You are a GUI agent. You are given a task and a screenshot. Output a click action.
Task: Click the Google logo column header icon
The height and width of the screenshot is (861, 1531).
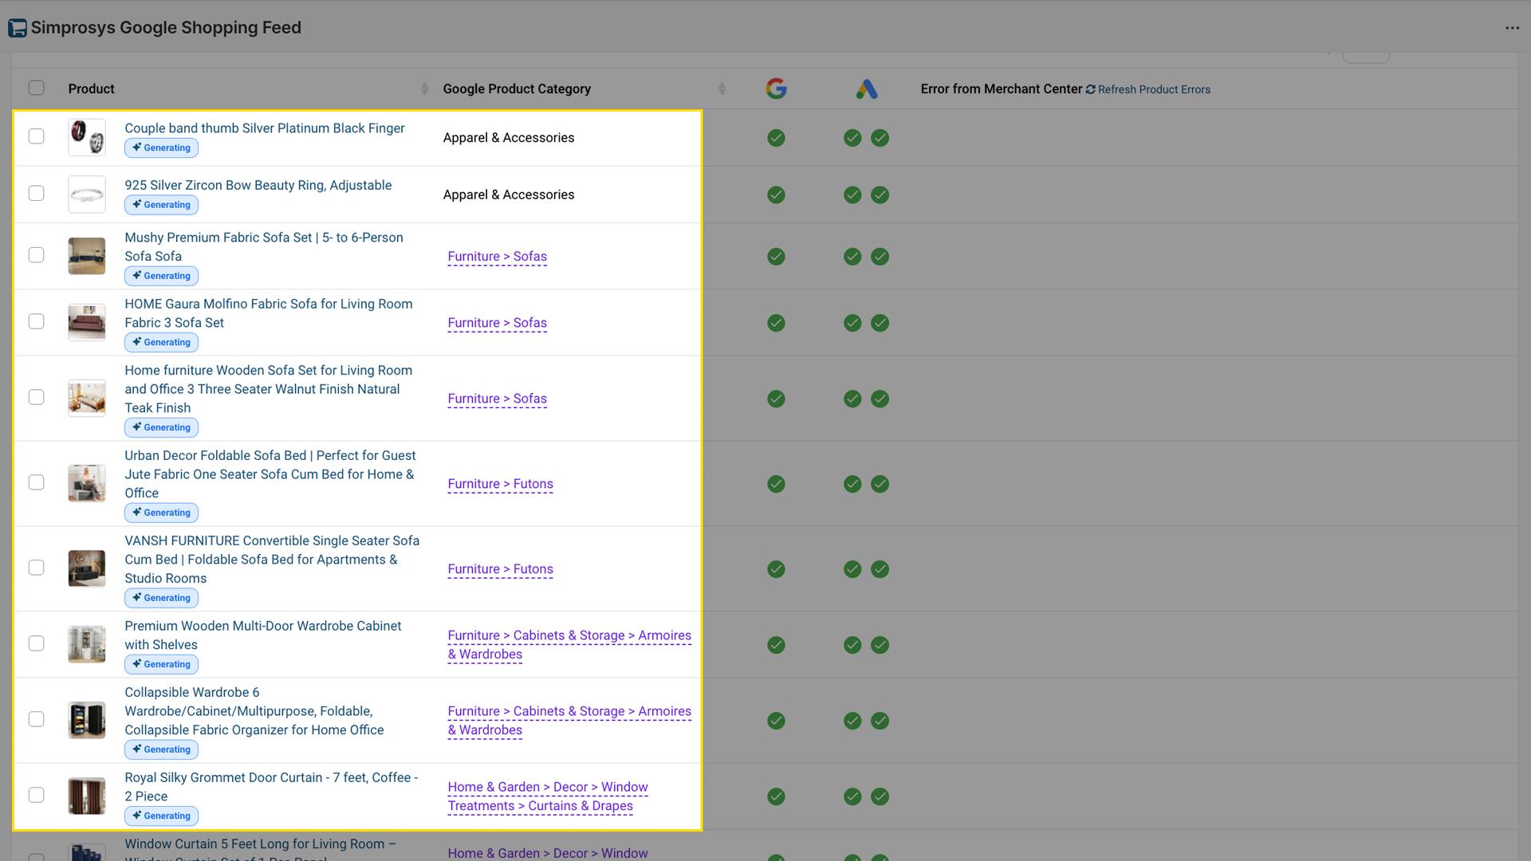[x=776, y=88]
